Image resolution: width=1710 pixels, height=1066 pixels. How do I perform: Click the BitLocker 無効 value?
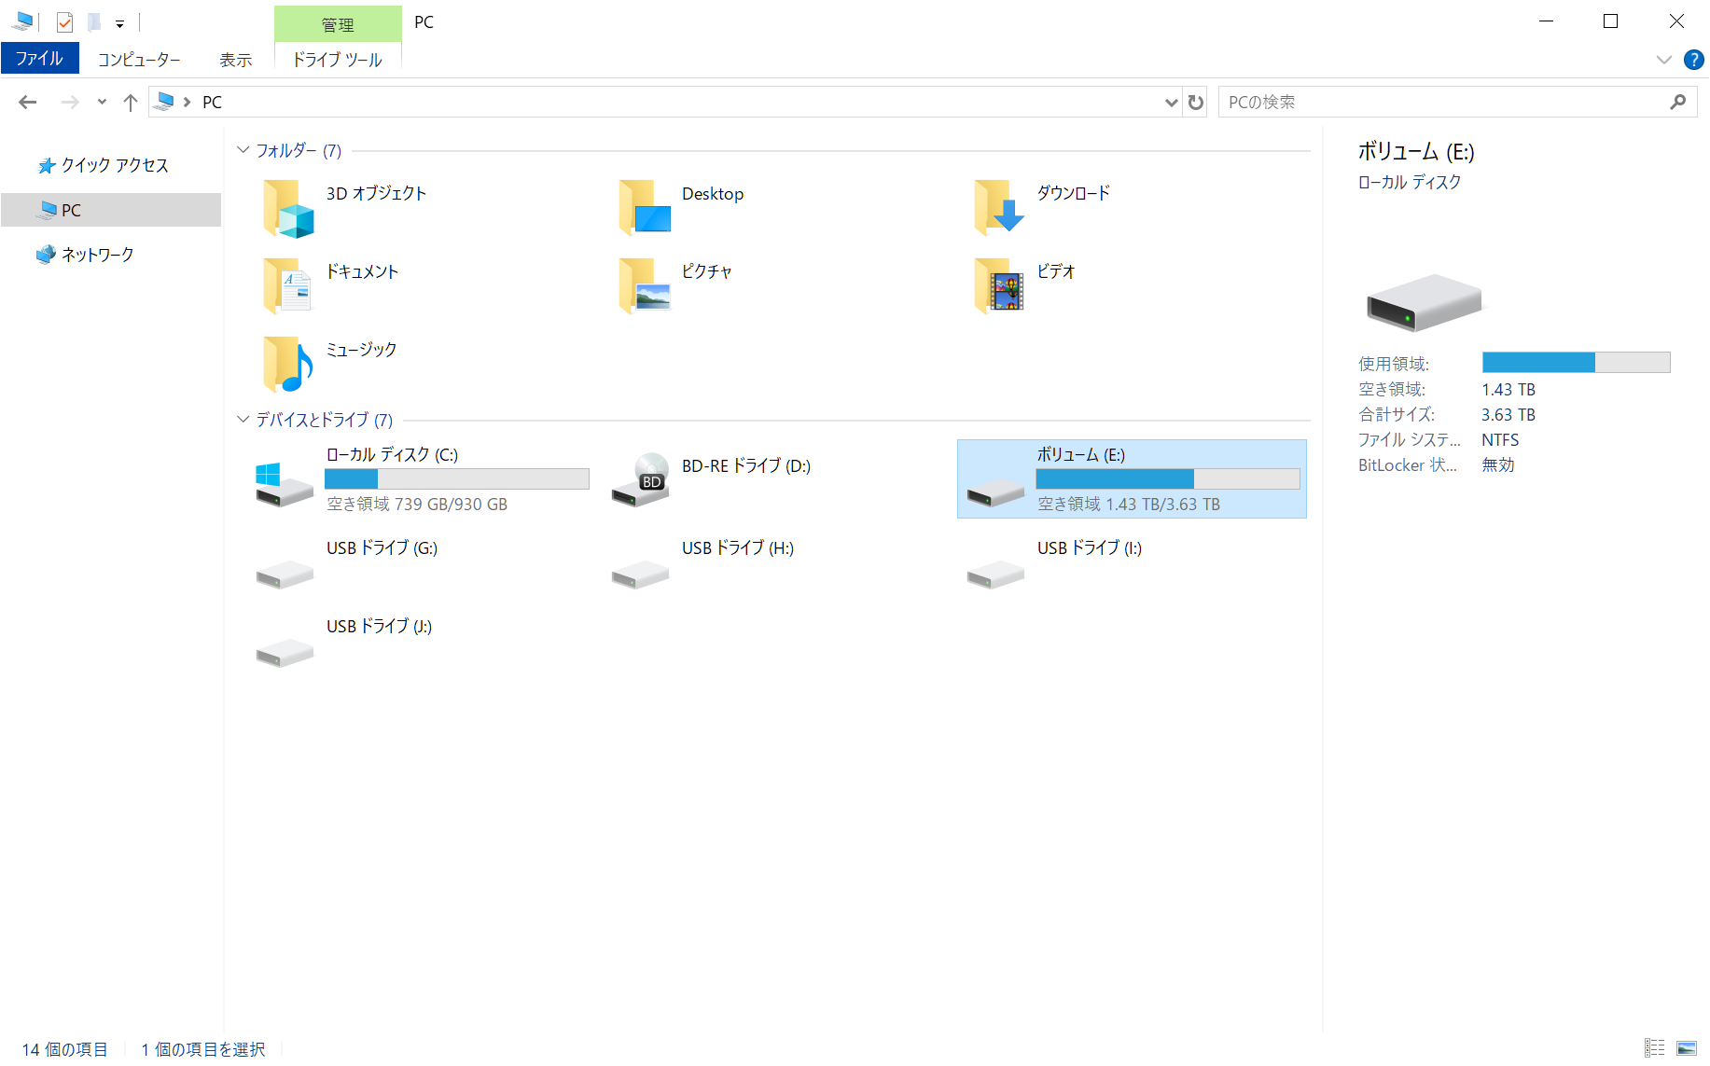[1498, 465]
